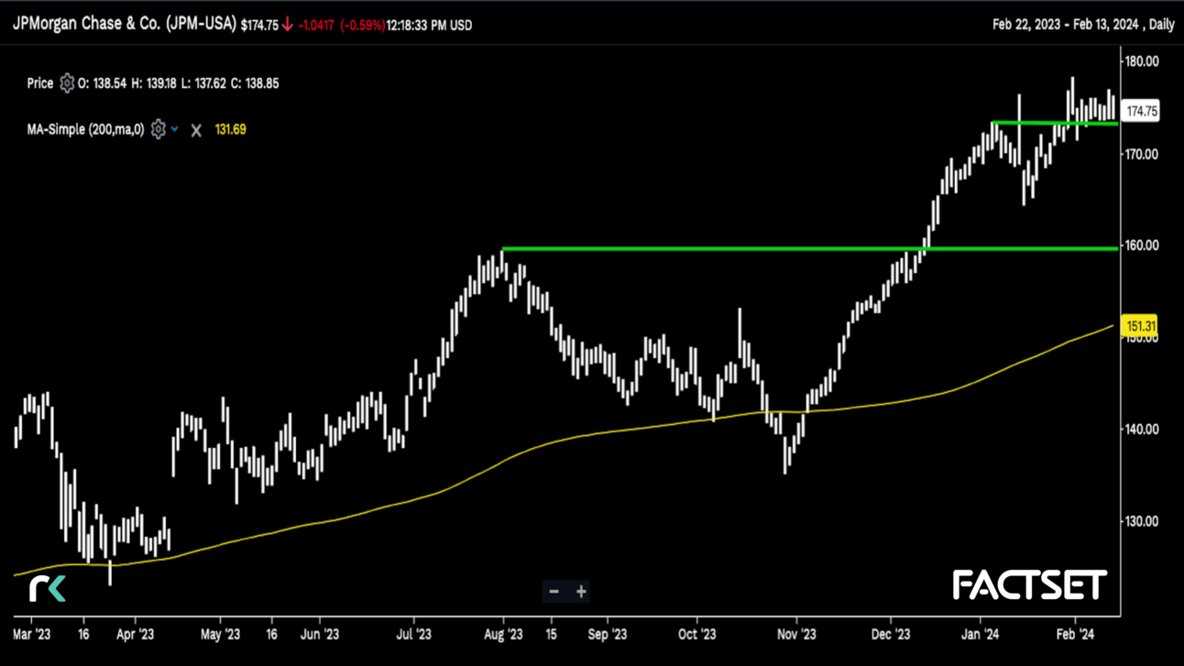Click the $174.75 last price in header
The image size is (1184, 666).
[x=259, y=26]
